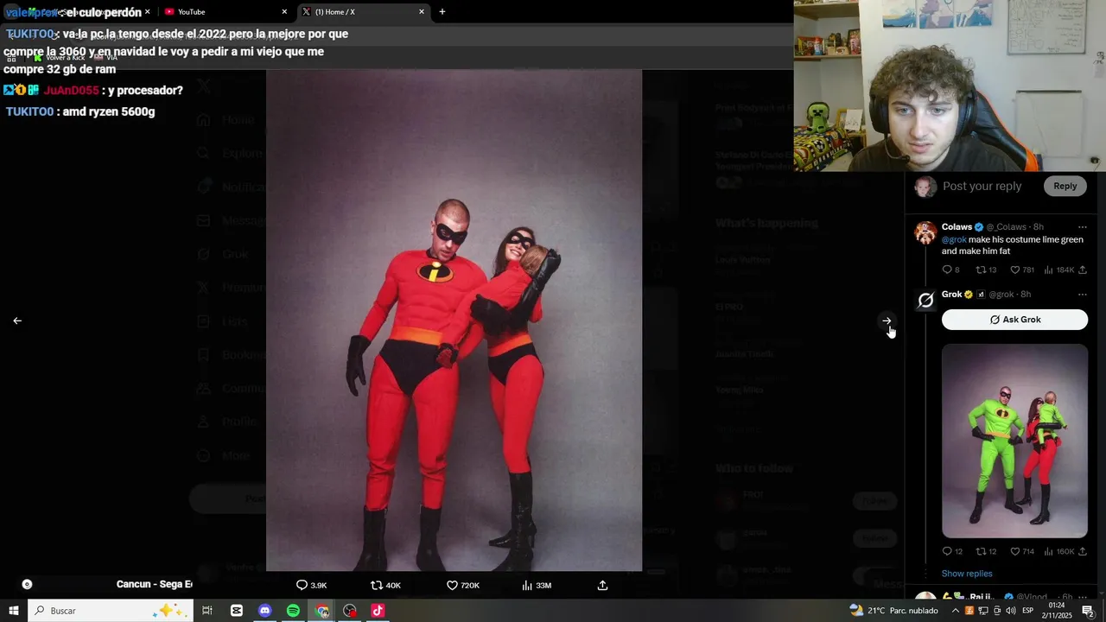1106x622 pixels.
Task: Open the weather widget 21°C Parc. nublado
Action: pos(893,611)
